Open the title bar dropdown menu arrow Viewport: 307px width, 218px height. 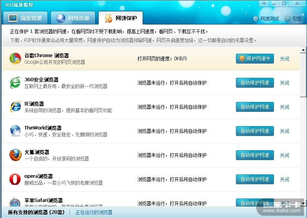tap(264, 3)
